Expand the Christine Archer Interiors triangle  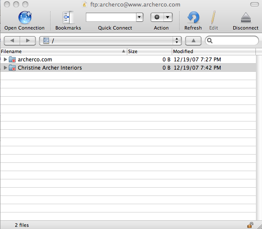[5, 68]
